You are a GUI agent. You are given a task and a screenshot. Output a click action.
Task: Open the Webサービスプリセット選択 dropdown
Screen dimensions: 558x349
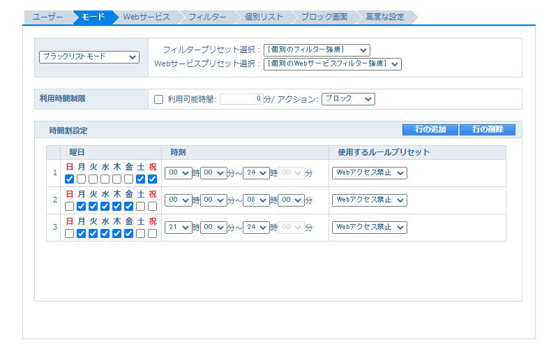333,64
